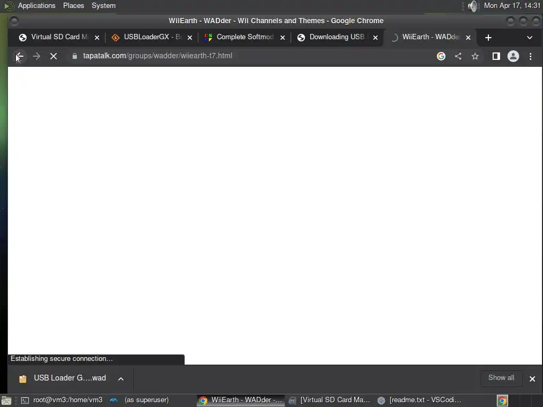Share this page

[x=458, y=56]
